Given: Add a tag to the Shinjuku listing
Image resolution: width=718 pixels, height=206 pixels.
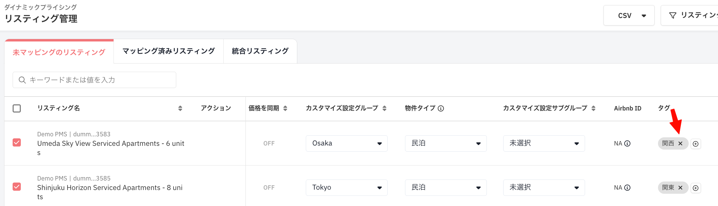Looking at the screenshot, I should click(695, 188).
